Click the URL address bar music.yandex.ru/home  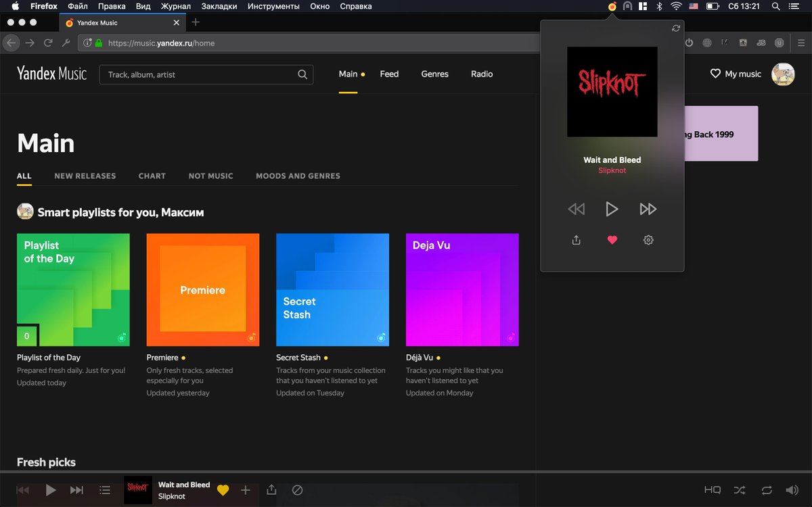pyautogui.click(x=308, y=43)
